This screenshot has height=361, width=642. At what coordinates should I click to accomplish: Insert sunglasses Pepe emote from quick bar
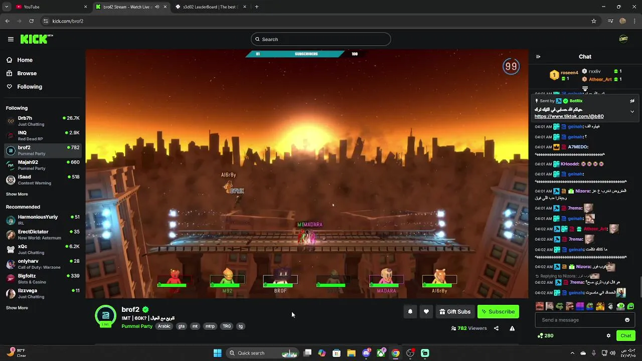point(560,306)
